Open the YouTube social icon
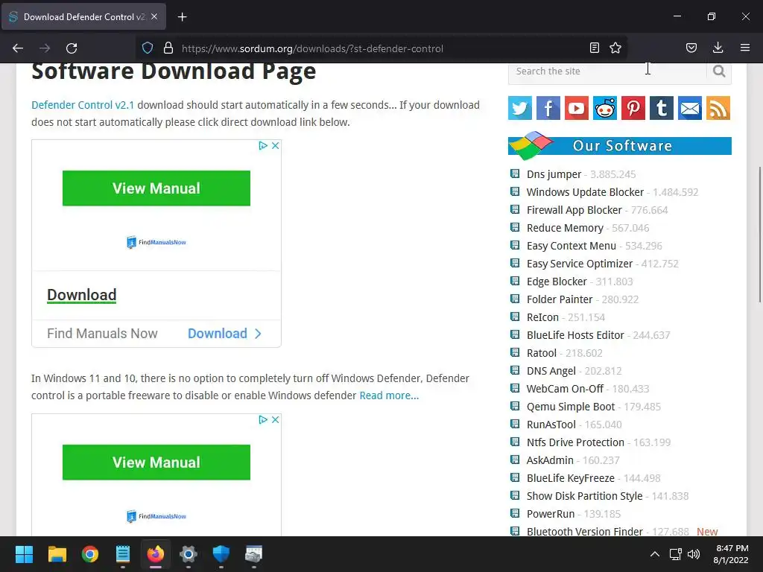 [x=577, y=108]
